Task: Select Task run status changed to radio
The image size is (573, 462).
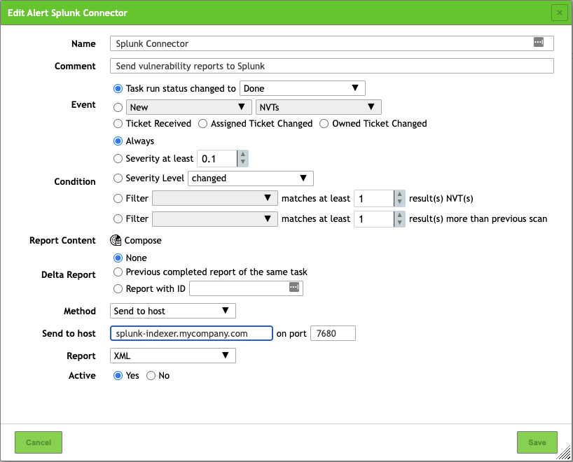Action: pyautogui.click(x=118, y=88)
